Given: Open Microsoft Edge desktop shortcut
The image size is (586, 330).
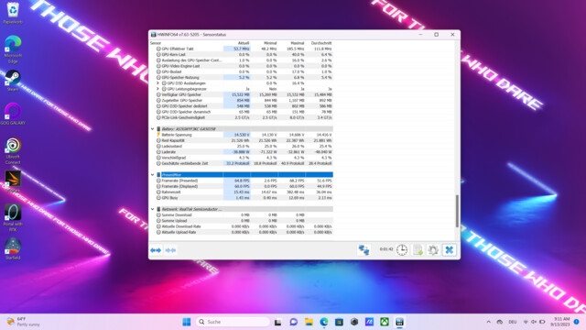Looking at the screenshot, I should tap(13, 49).
